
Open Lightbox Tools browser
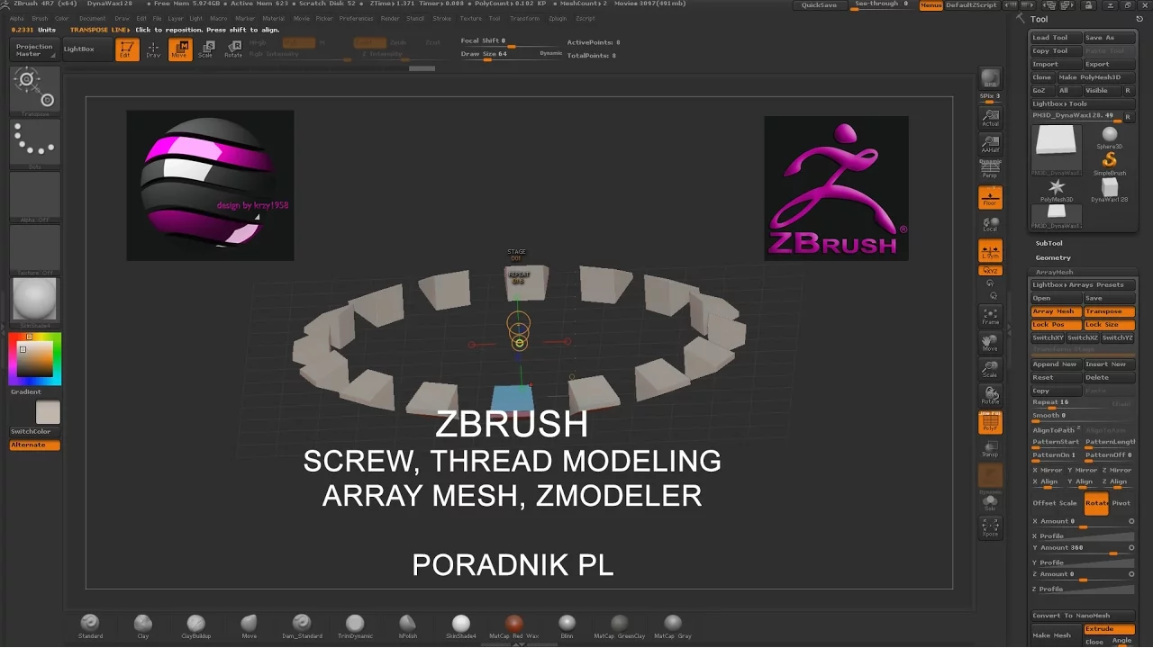(1083, 103)
